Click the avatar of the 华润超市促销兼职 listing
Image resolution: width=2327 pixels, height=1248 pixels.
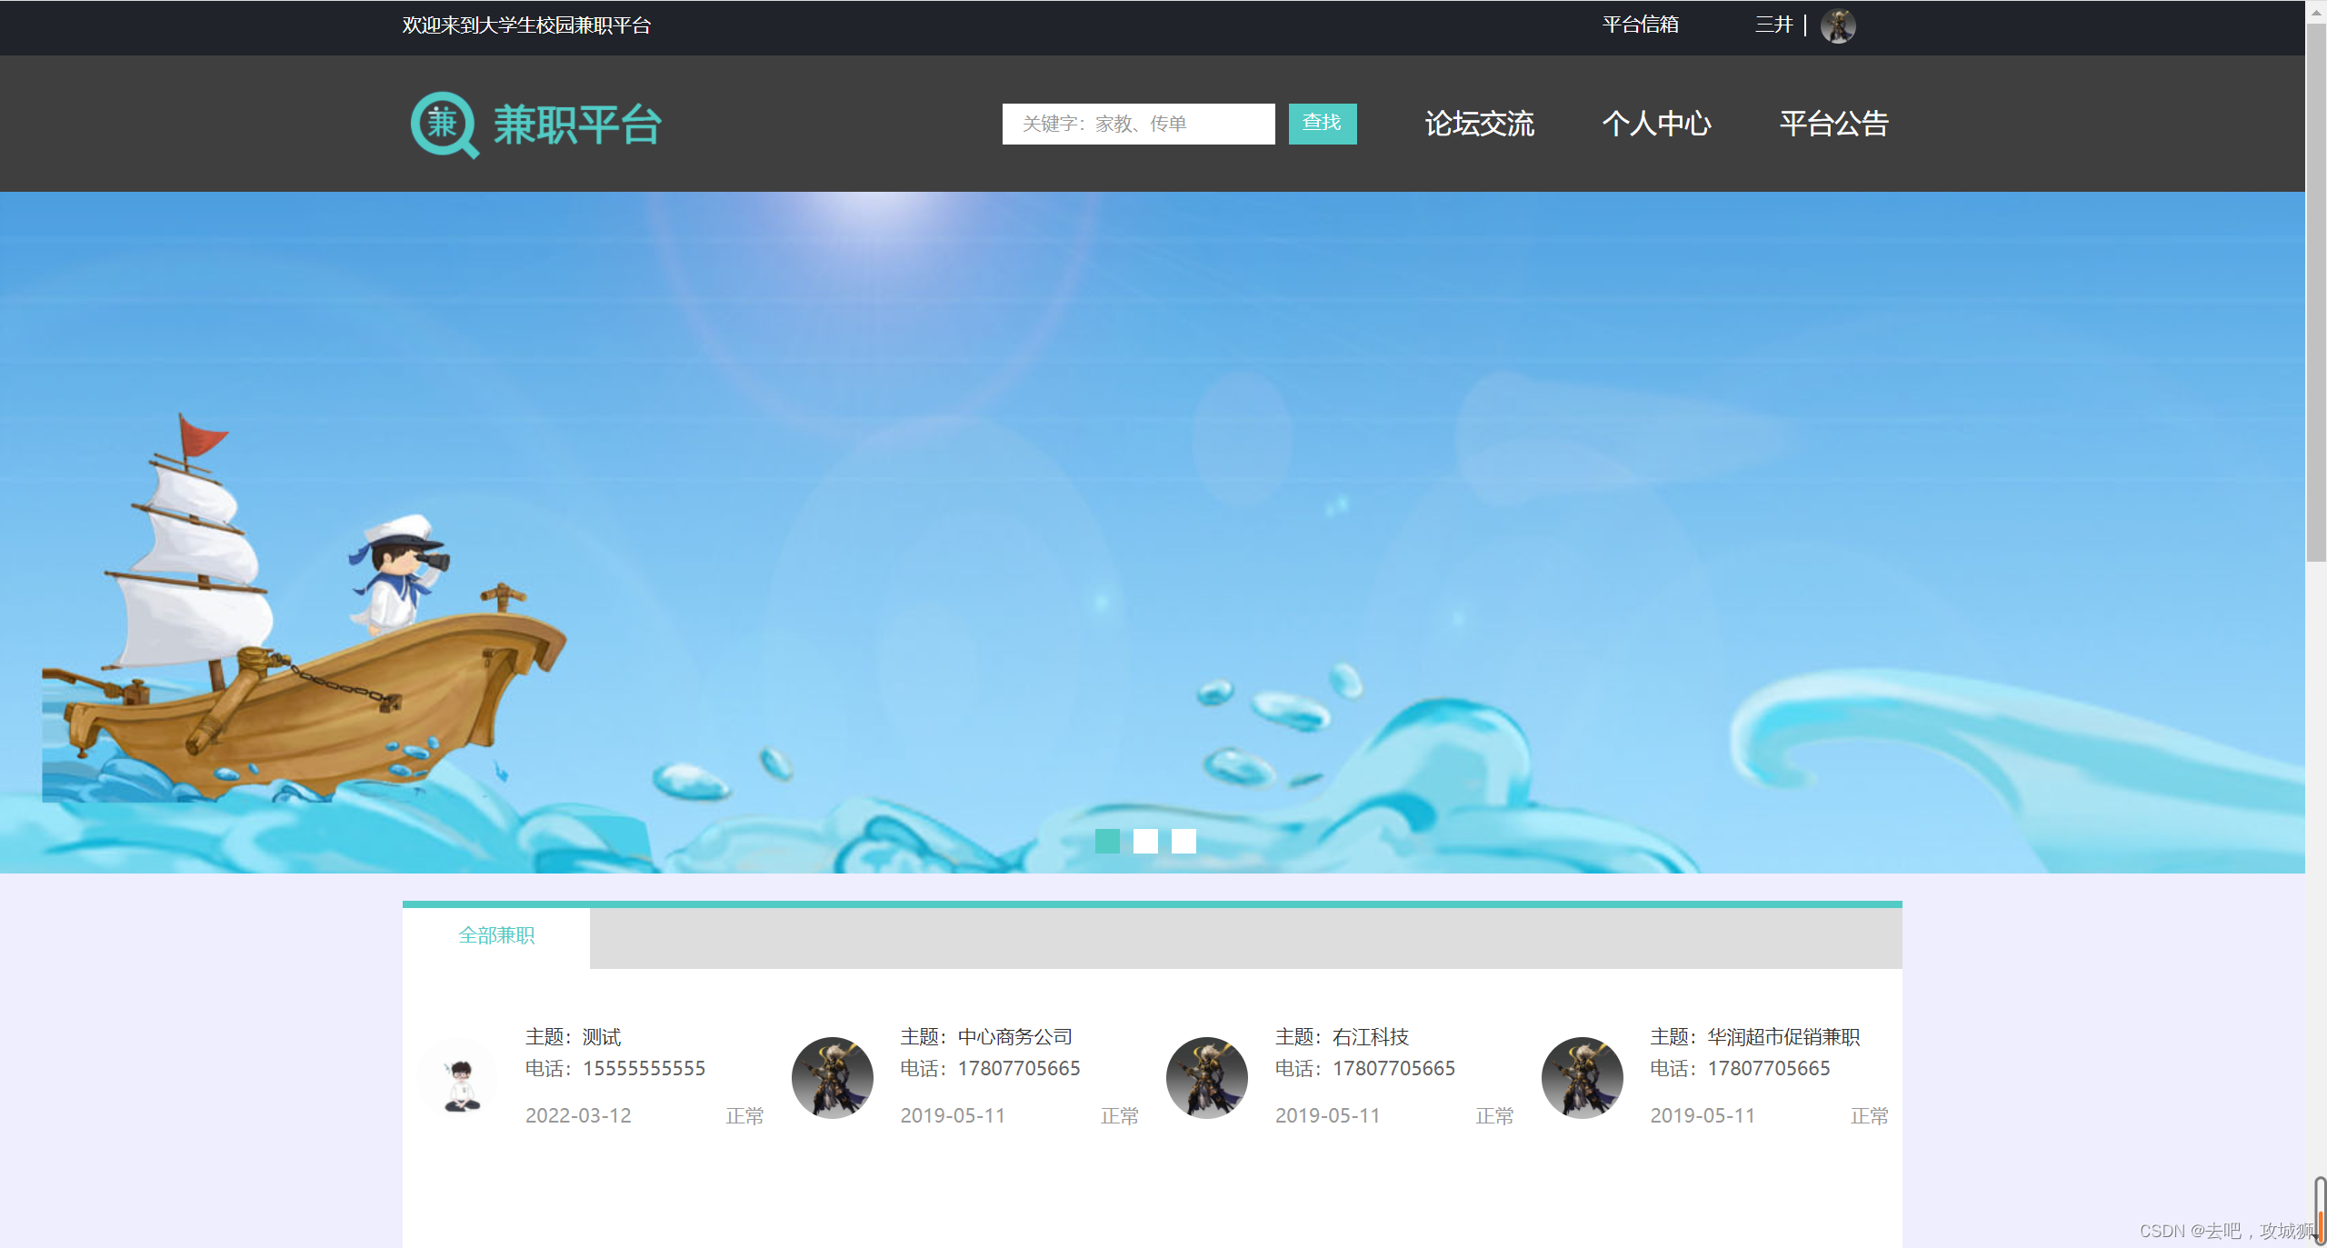[x=1582, y=1078]
